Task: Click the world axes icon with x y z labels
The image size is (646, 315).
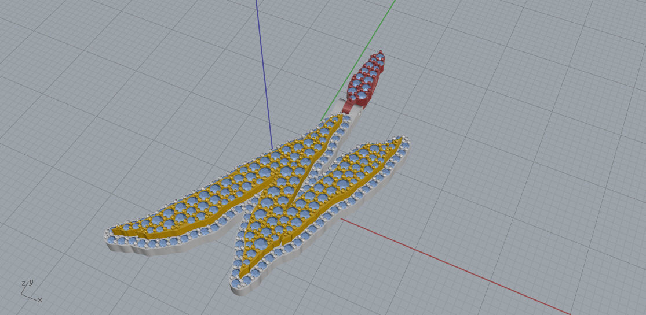Action: [x=31, y=291]
